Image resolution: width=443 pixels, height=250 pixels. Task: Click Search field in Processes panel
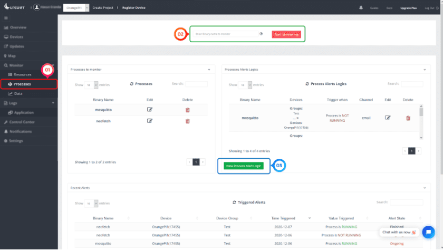click(196, 84)
